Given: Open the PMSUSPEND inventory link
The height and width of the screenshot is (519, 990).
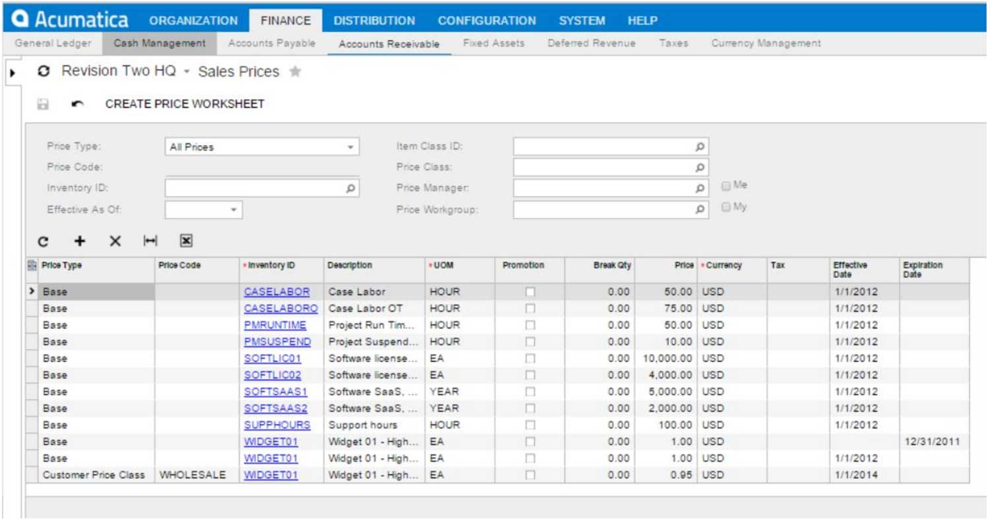Looking at the screenshot, I should tap(277, 342).
